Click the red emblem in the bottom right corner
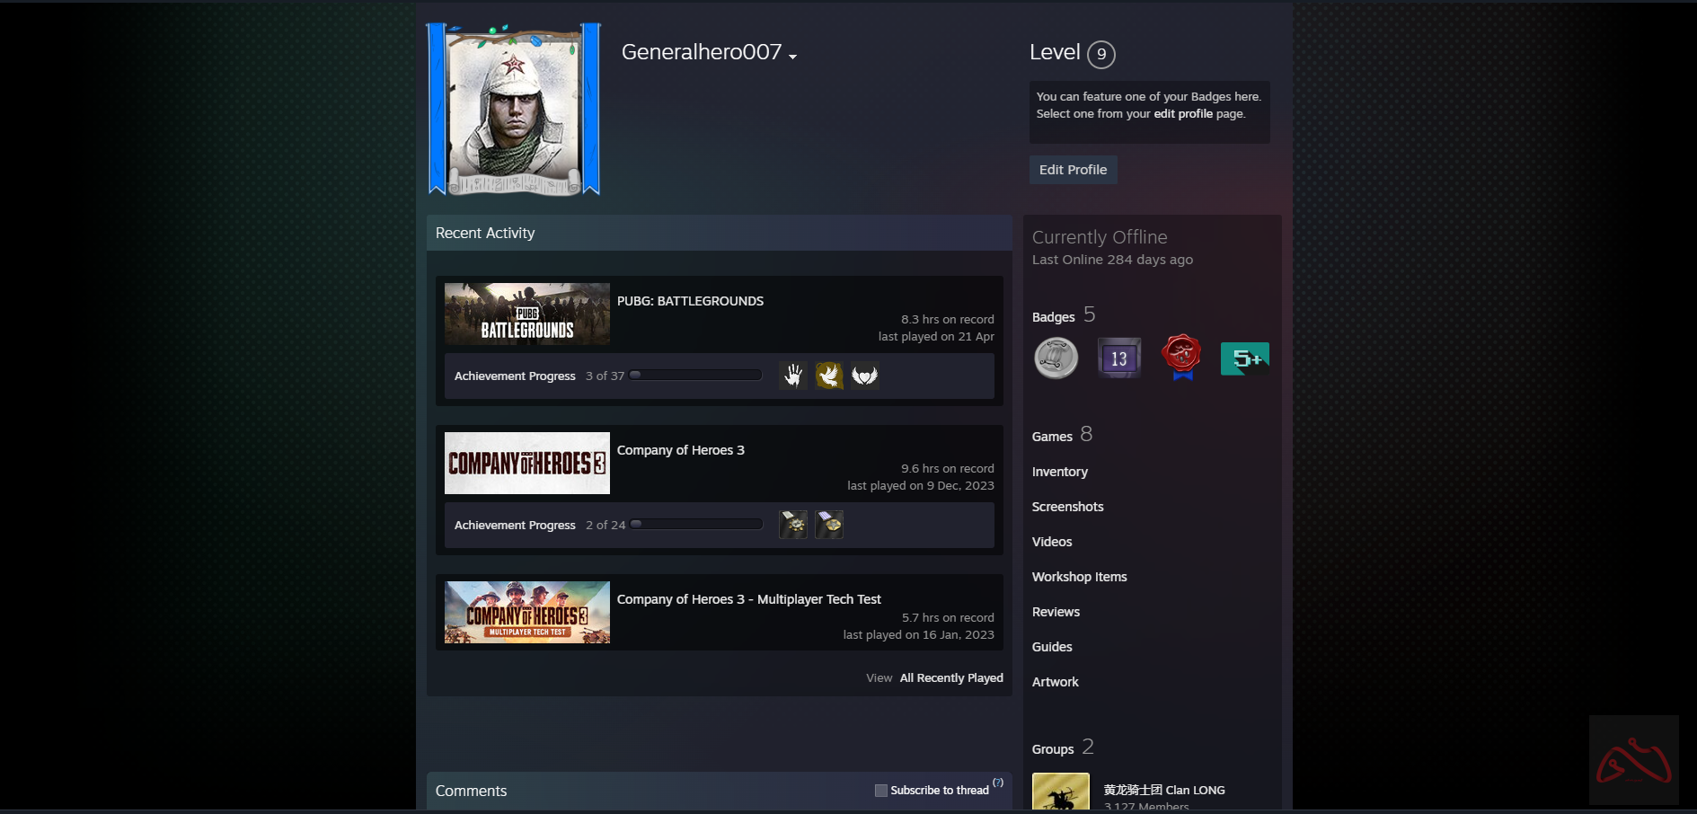This screenshot has height=814, width=1697. (1634, 759)
